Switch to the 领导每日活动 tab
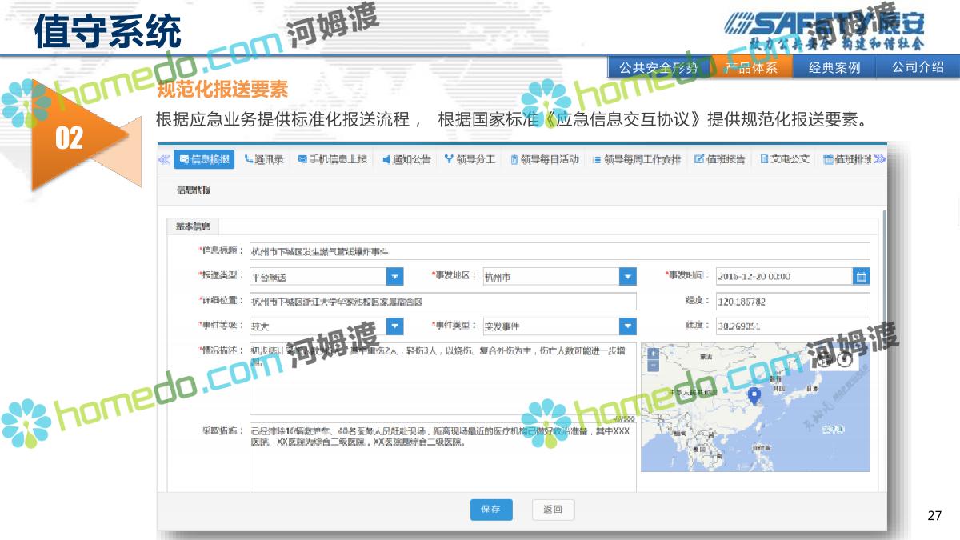The height and width of the screenshot is (540, 960). 544,159
